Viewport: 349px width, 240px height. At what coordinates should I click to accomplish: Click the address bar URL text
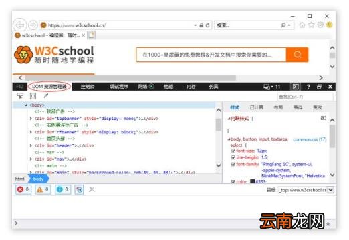[x=77, y=25]
